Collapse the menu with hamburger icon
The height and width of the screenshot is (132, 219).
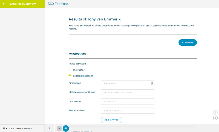coord(5,128)
